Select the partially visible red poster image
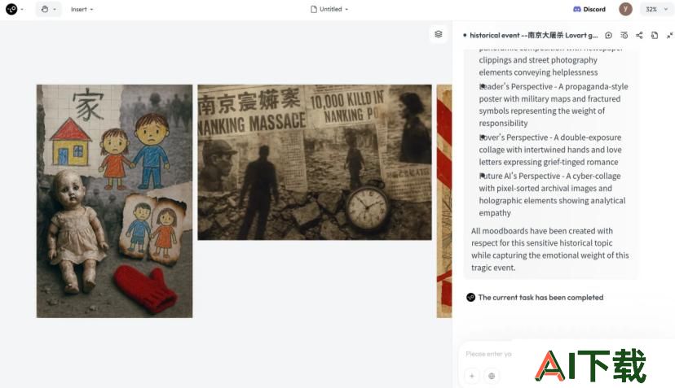Image resolution: width=675 pixels, height=388 pixels. (x=444, y=201)
